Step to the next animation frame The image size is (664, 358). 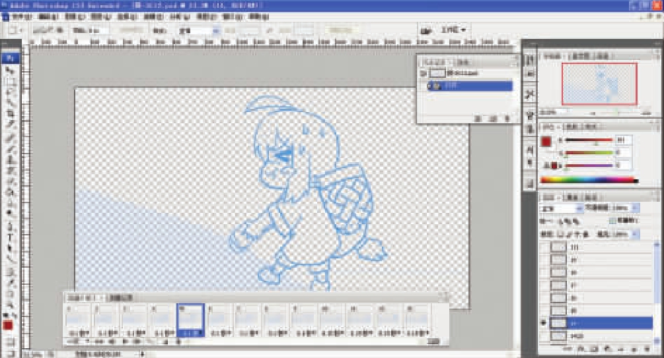pos(137,342)
